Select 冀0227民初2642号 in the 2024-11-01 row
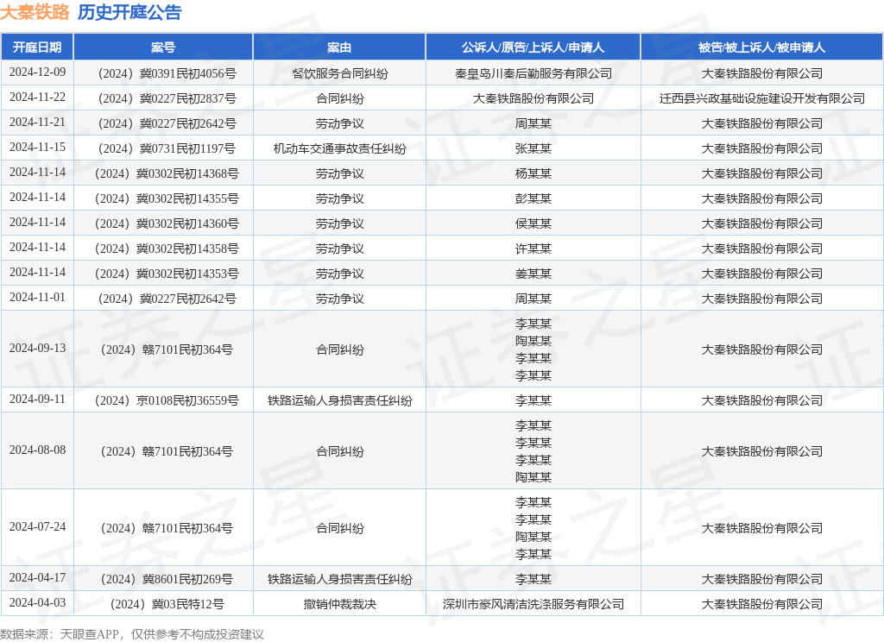 pyautogui.click(x=167, y=299)
